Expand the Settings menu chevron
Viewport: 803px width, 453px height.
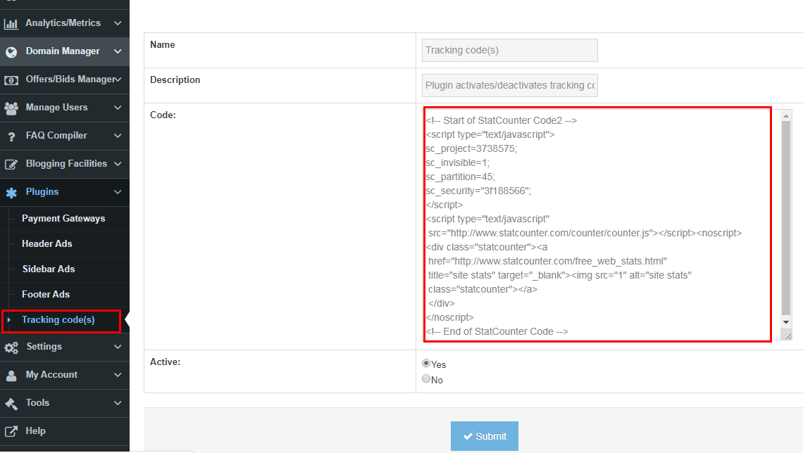[x=118, y=346]
